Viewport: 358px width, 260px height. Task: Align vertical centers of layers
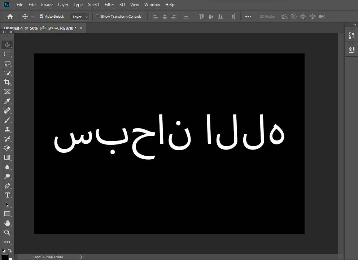(x=211, y=17)
